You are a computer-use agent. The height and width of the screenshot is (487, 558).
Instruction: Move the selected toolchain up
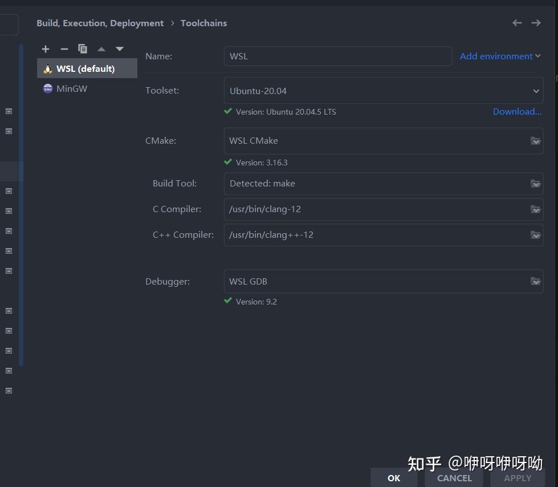pyautogui.click(x=101, y=48)
